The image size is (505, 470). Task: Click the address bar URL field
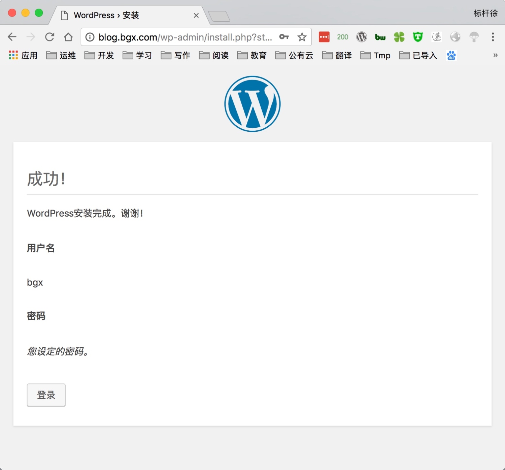pyautogui.click(x=184, y=37)
